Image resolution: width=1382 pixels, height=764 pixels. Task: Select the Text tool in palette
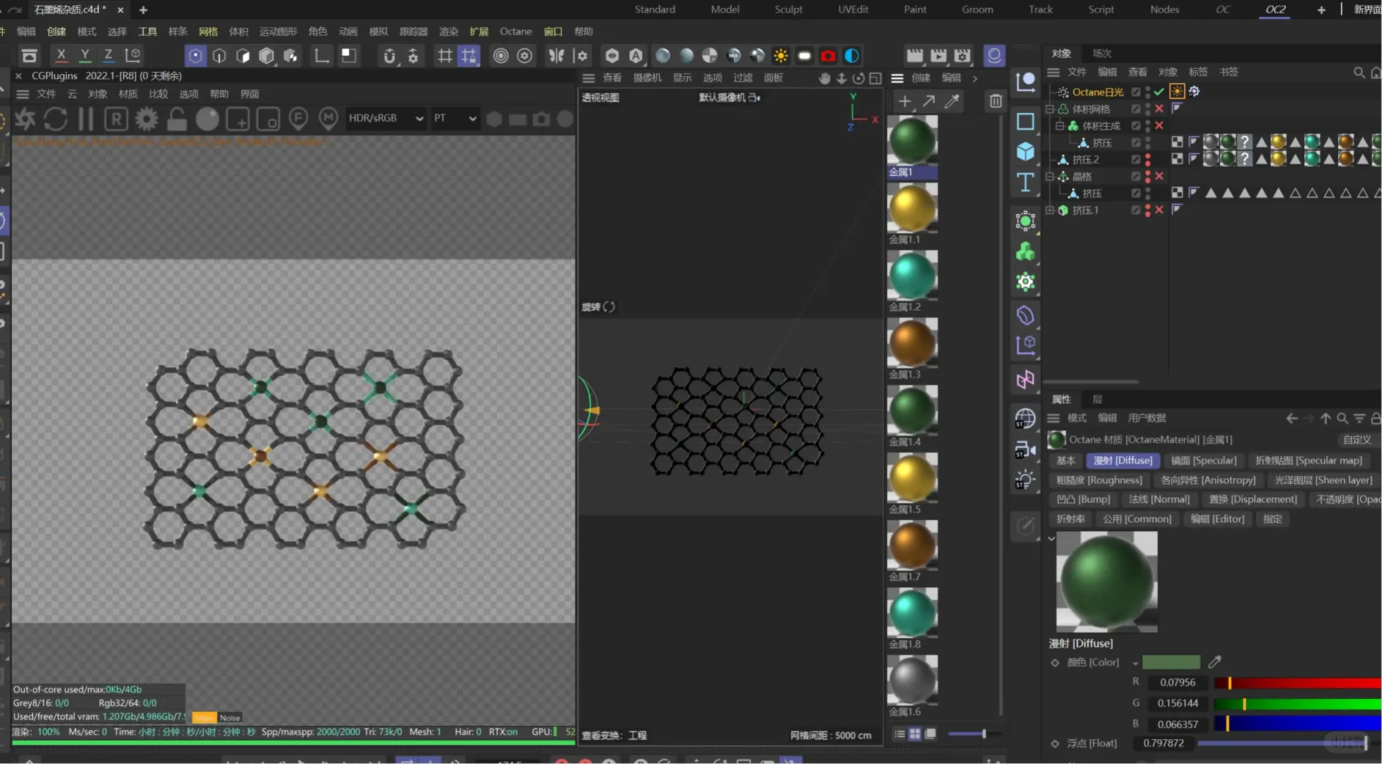(x=1025, y=182)
